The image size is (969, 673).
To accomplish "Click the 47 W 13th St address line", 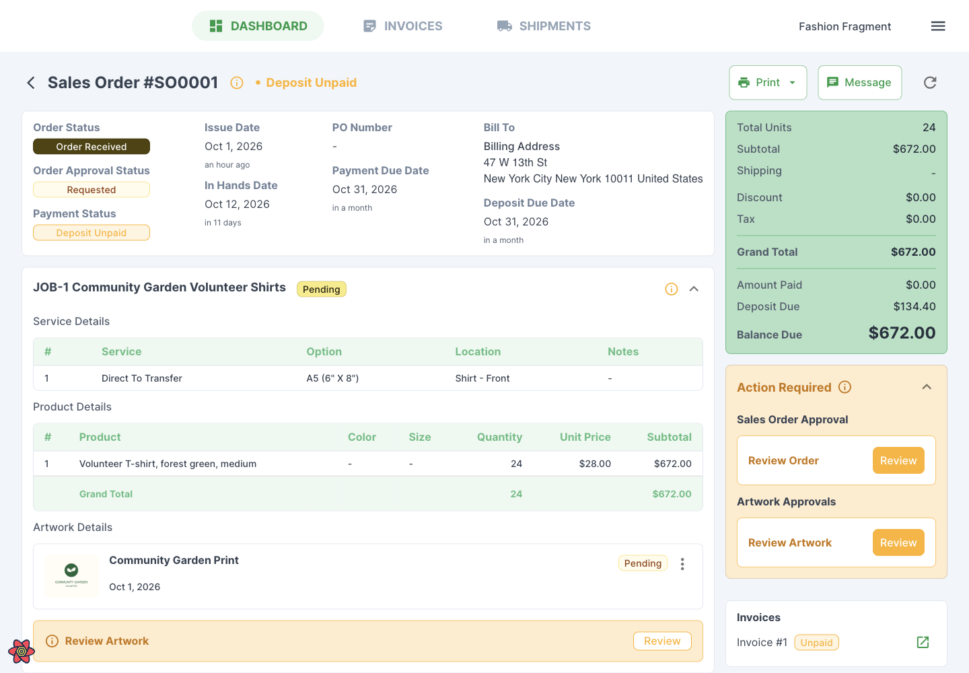I will (x=515, y=162).
